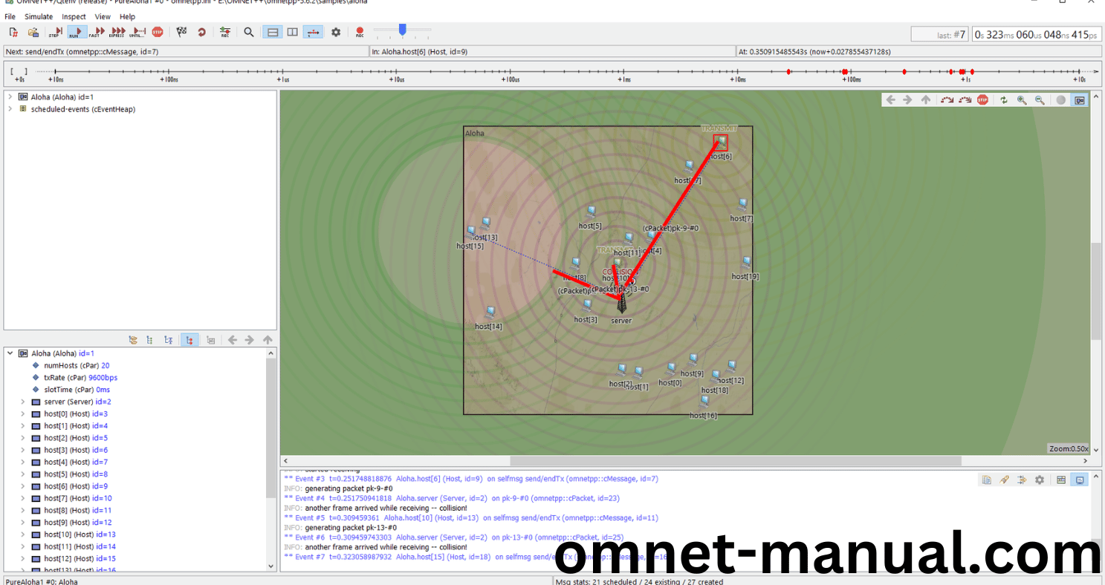
Task: Collapse Aloha root in inspector tree
Action: (10, 353)
